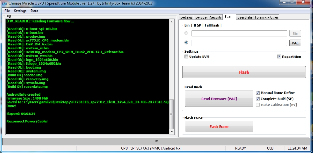
Task: Click the log scrollbar down arrow
Action: point(172,132)
